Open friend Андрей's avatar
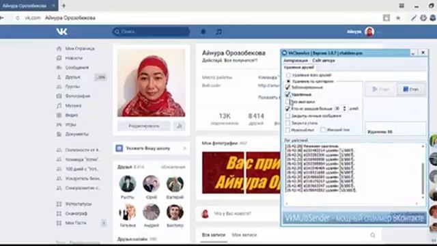 click(x=152, y=212)
